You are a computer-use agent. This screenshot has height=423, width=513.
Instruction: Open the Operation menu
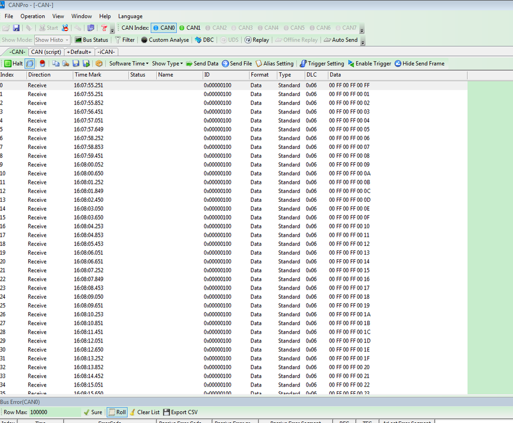coord(32,16)
